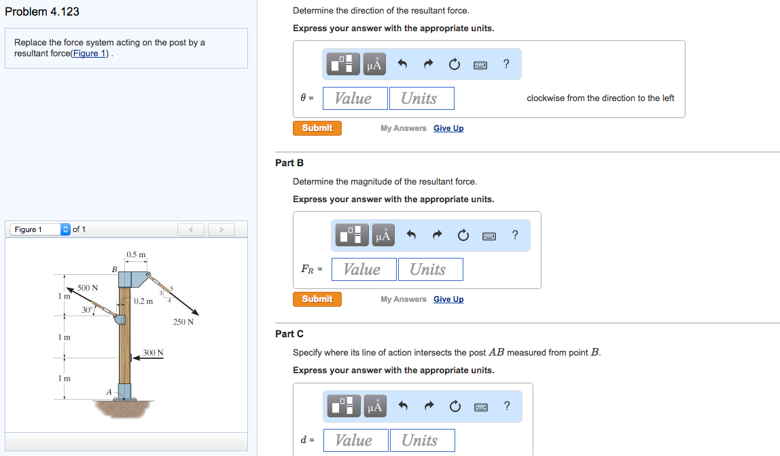This screenshot has width=780, height=456.
Task: Click the undo arrow in Part A toolbar
Action: click(x=401, y=63)
